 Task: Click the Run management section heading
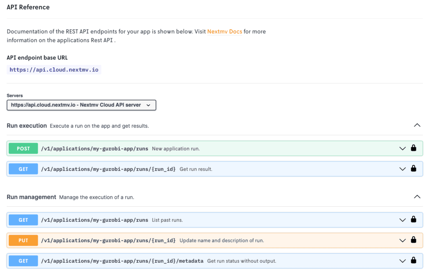click(31, 197)
